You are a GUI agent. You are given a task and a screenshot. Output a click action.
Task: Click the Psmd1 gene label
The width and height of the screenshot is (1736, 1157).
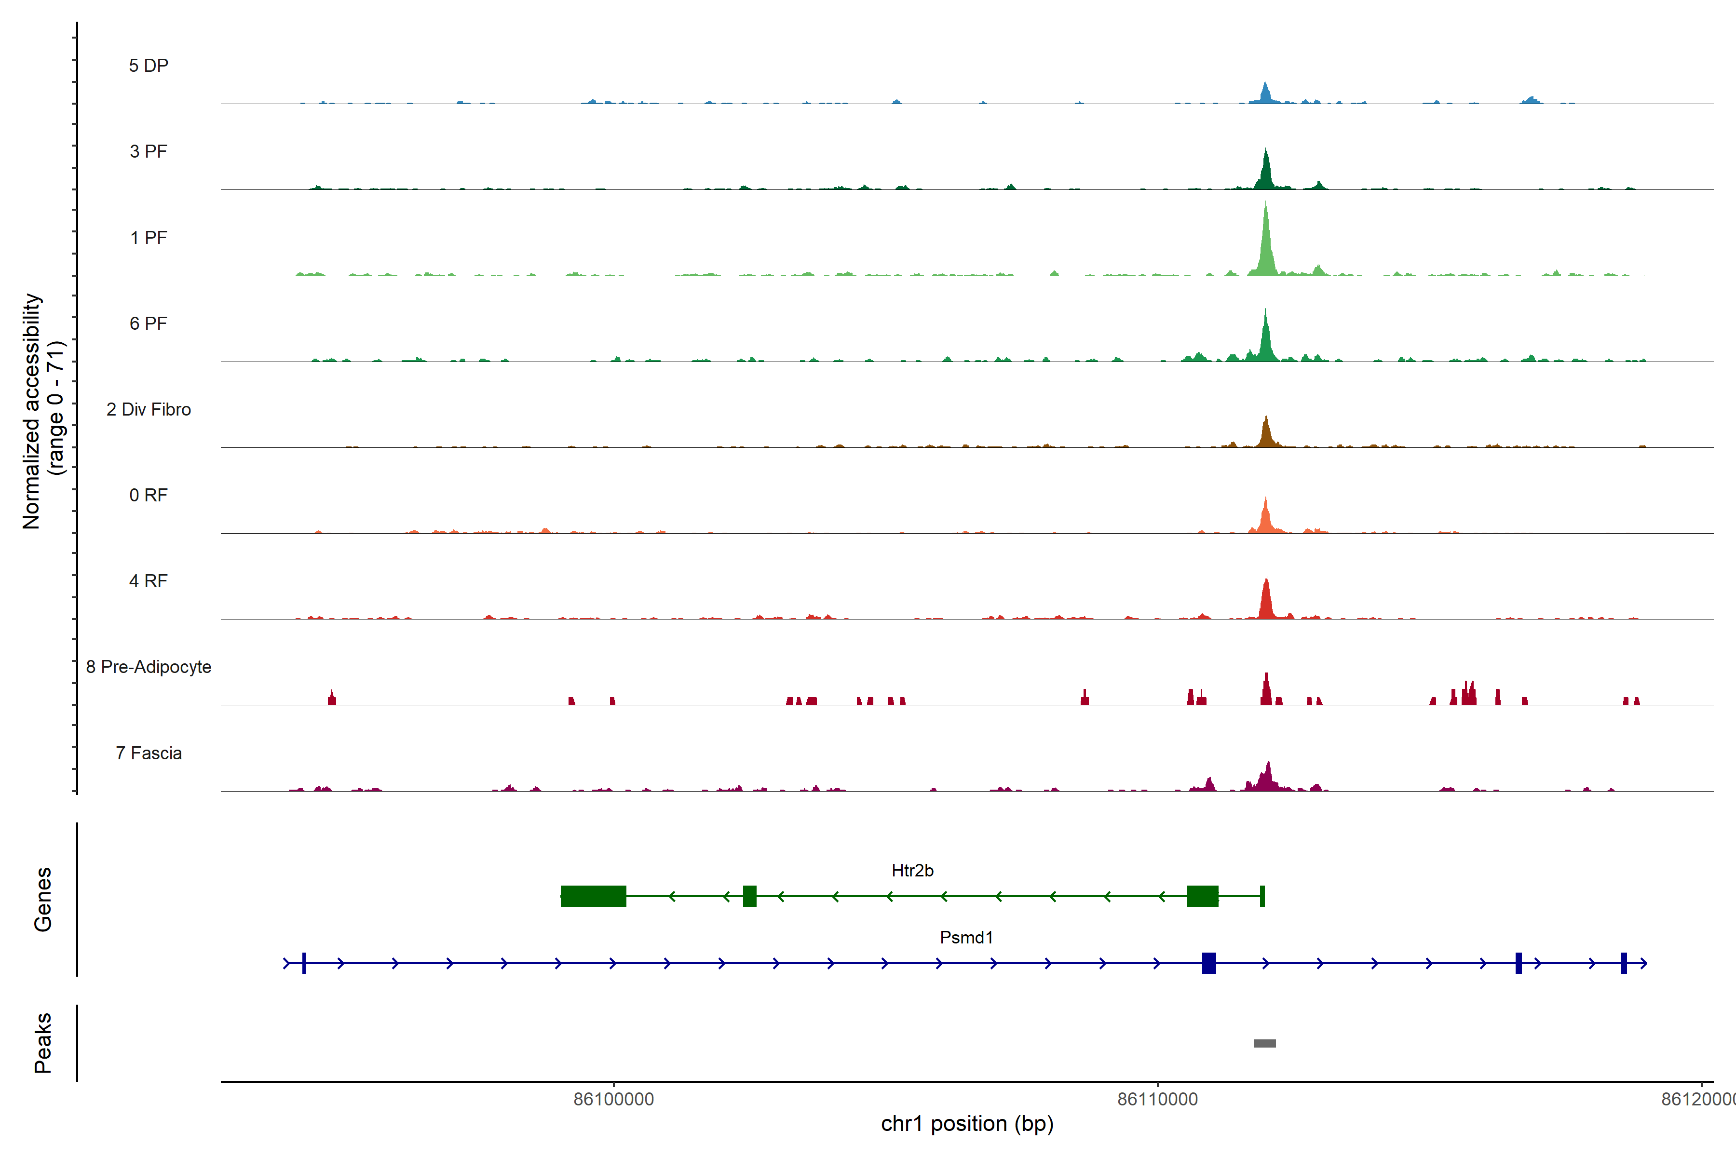point(966,937)
